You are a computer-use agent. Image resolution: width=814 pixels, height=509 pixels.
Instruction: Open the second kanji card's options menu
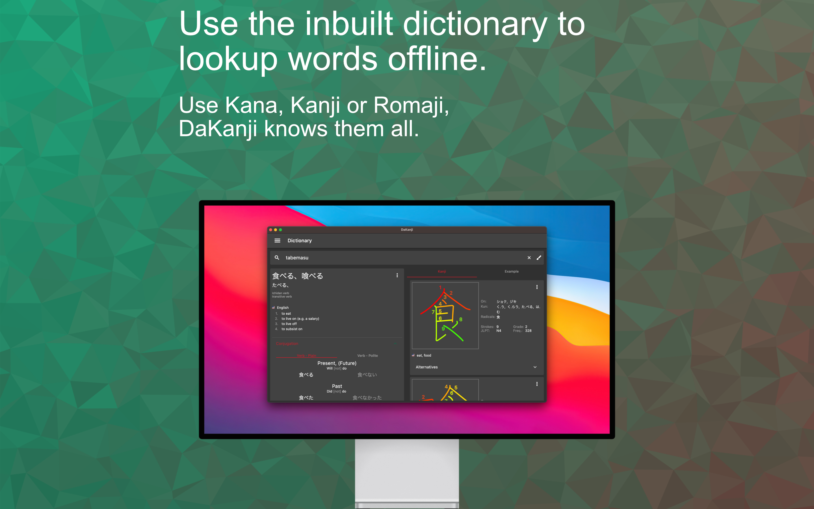click(x=537, y=384)
